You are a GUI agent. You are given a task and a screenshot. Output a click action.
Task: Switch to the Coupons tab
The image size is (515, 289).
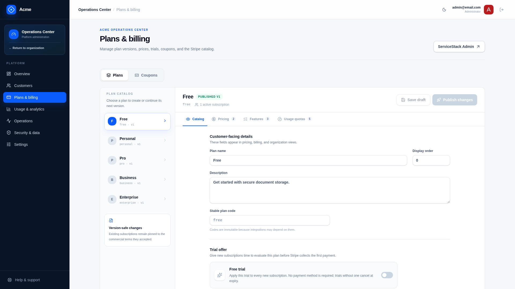tap(146, 75)
